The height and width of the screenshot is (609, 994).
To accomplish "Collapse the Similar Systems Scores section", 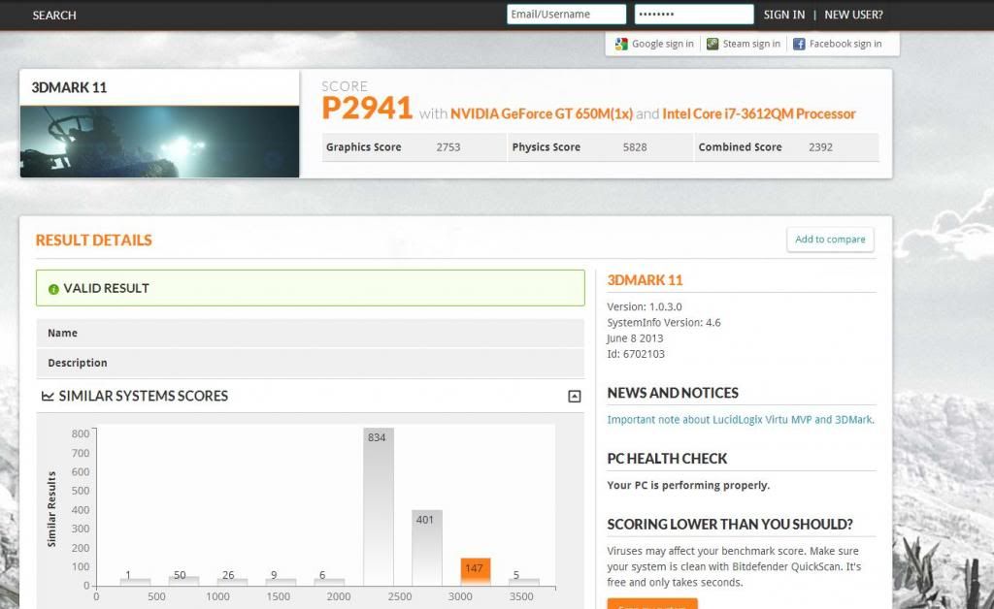I will [x=575, y=397].
